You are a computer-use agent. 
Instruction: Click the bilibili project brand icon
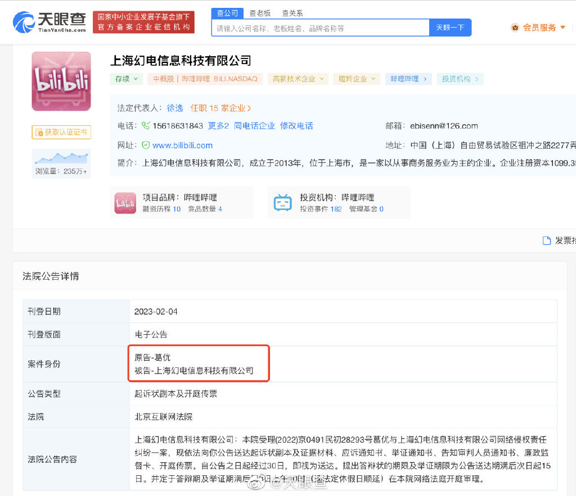click(125, 203)
